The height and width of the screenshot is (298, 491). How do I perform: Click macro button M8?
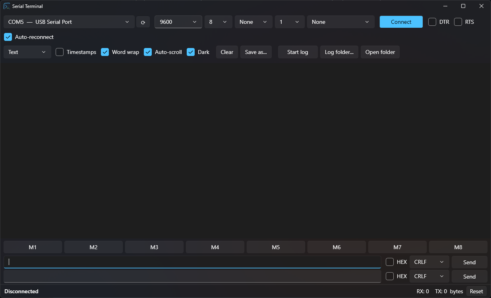[x=458, y=247]
